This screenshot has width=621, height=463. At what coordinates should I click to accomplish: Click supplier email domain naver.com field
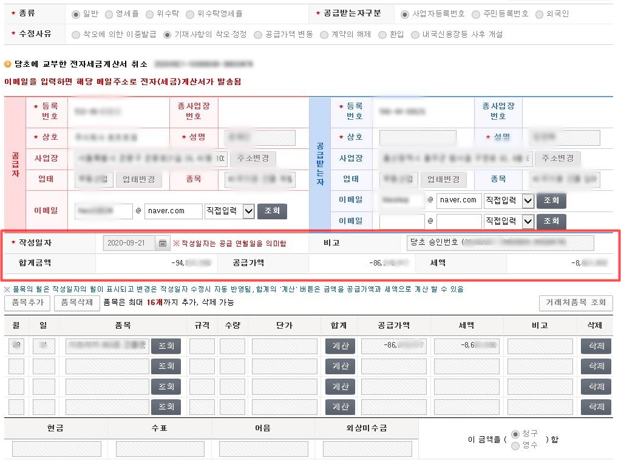coord(174,211)
